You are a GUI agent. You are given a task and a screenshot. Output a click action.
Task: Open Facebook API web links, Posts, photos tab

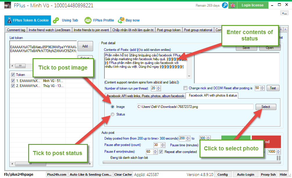[x=145, y=96]
